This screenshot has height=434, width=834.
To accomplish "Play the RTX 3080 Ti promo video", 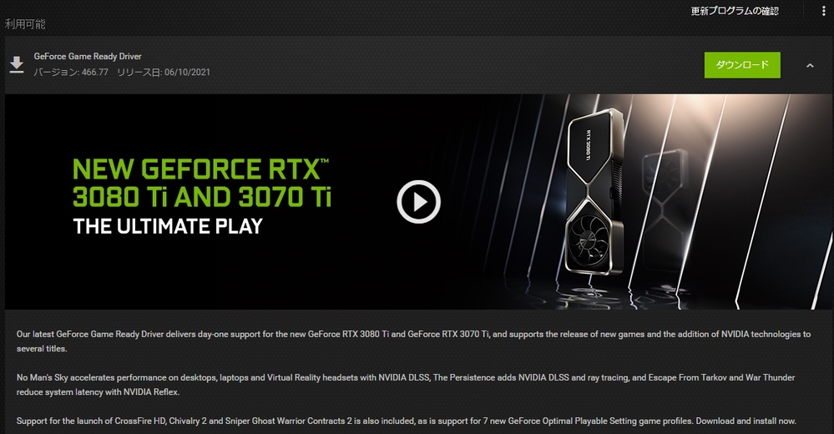I will pos(418,202).
